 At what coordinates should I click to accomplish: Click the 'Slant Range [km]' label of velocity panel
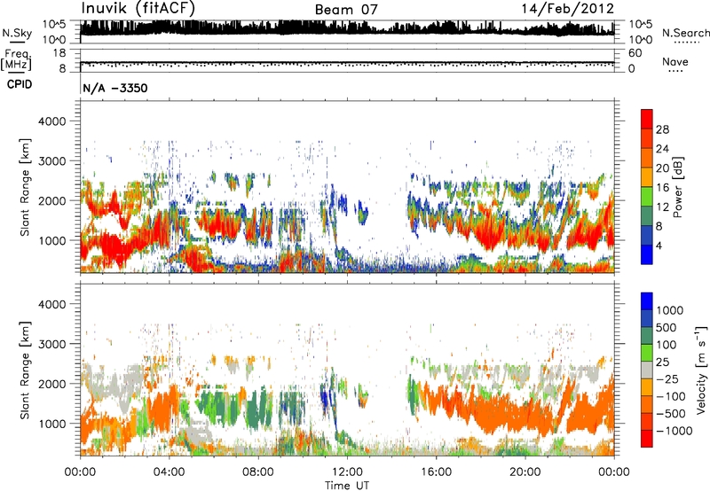[25, 370]
